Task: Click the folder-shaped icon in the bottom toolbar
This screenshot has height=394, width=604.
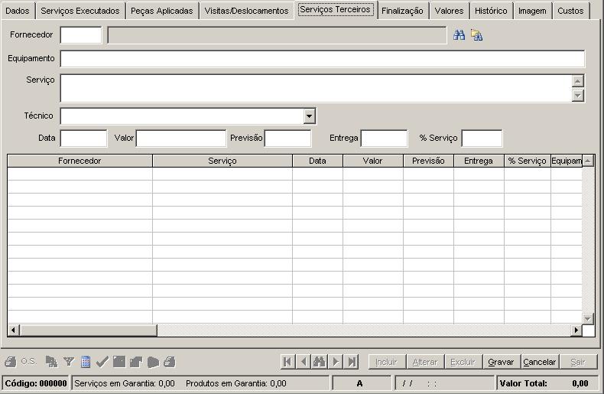Action: [x=136, y=362]
